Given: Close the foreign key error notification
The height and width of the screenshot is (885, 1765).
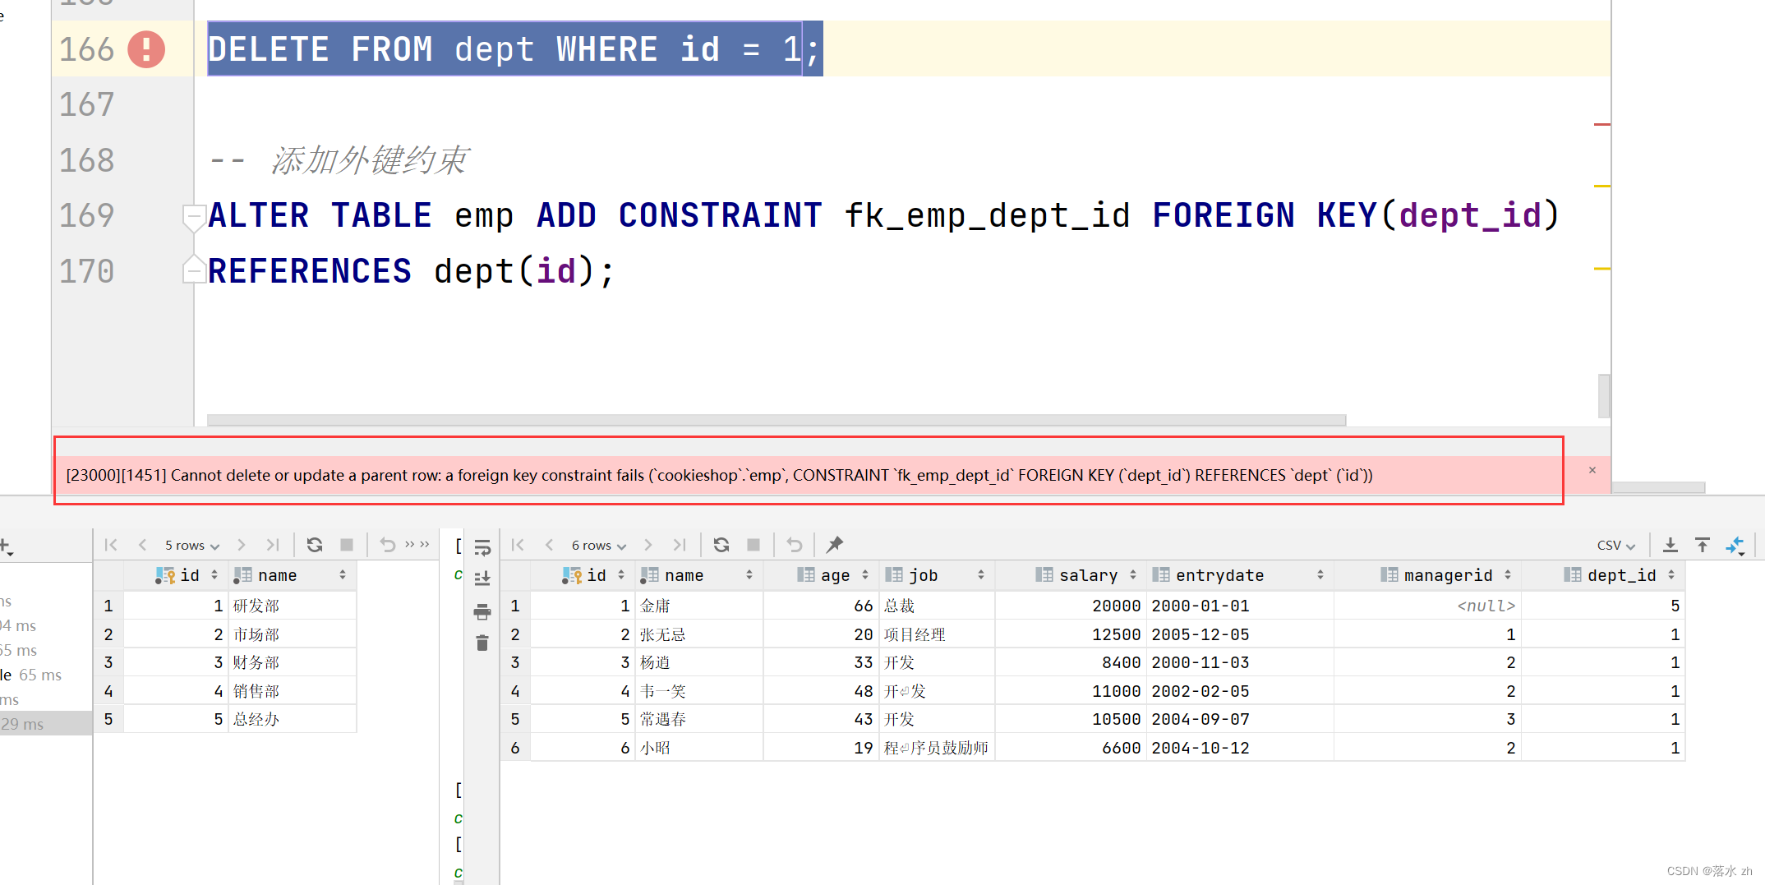Looking at the screenshot, I should (x=1592, y=470).
